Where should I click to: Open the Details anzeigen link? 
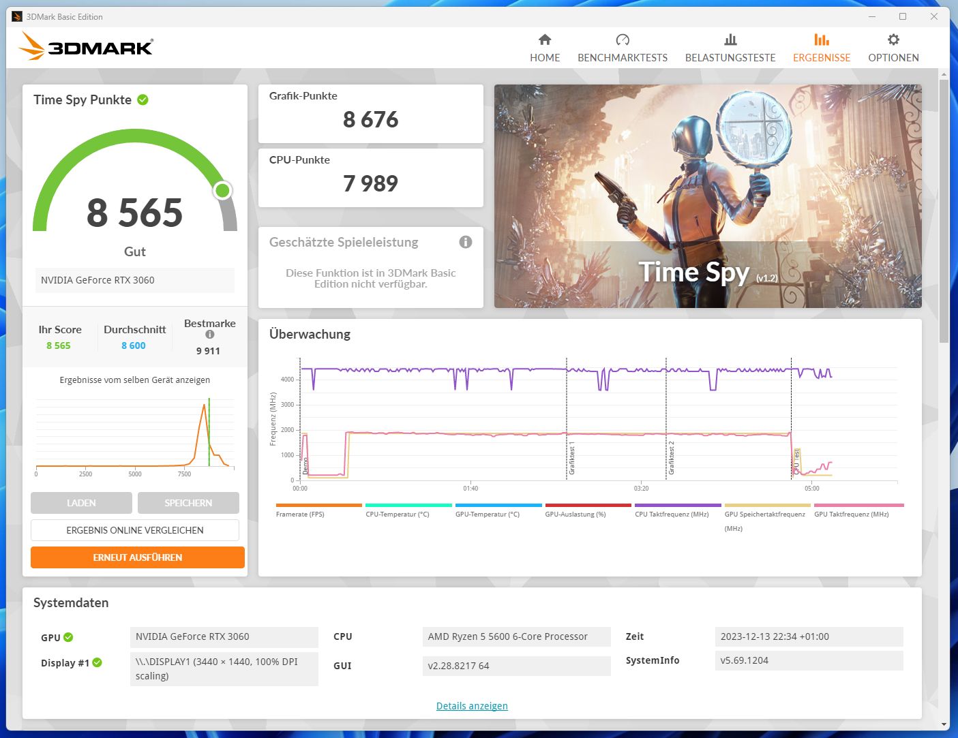click(472, 706)
